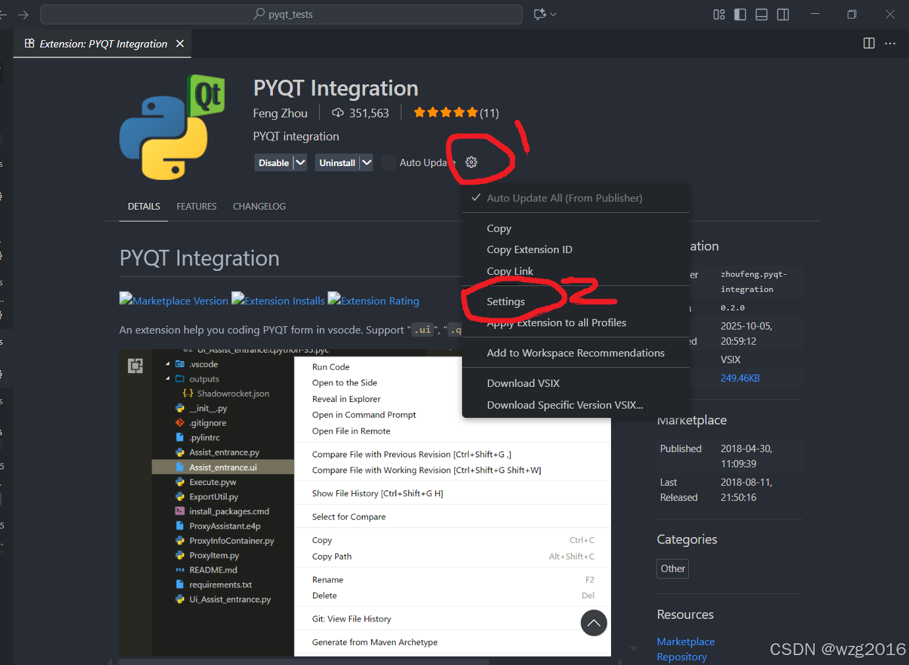Click the 351,563 install count
This screenshot has height=665, width=909.
369,113
